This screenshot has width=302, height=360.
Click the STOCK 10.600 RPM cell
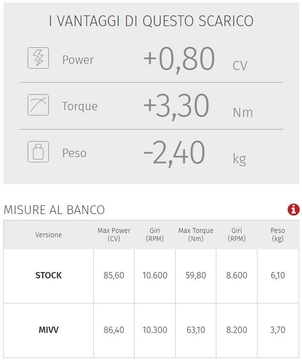(155, 275)
